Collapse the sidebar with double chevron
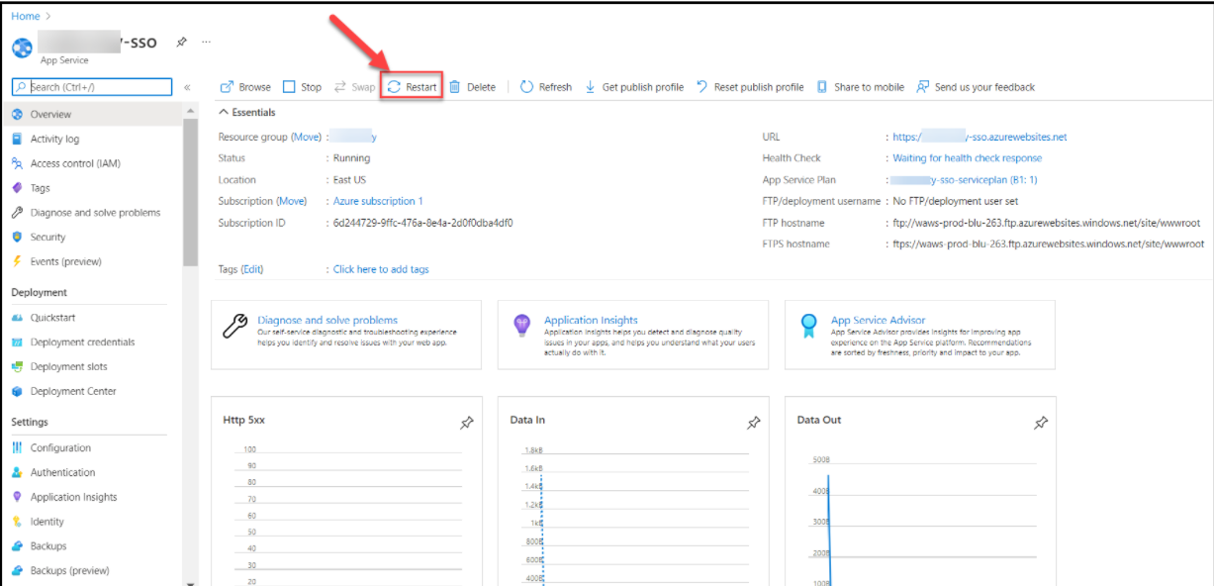 (187, 87)
